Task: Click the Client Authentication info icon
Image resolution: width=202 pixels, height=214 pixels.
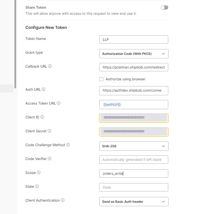Action: (63, 200)
